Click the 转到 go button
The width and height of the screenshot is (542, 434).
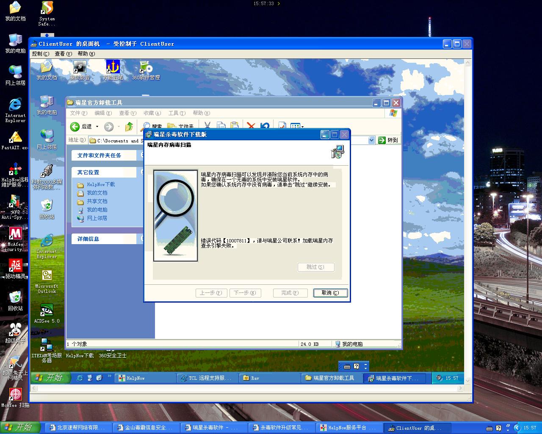[388, 140]
